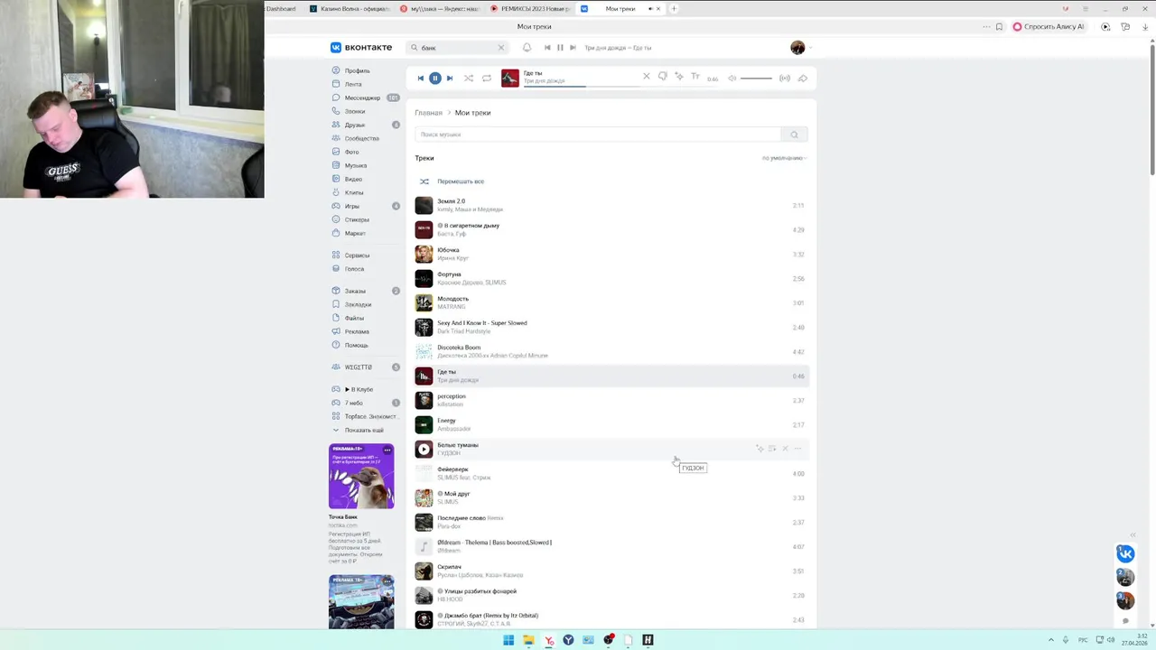Open Игры section in sidebar

click(351, 206)
